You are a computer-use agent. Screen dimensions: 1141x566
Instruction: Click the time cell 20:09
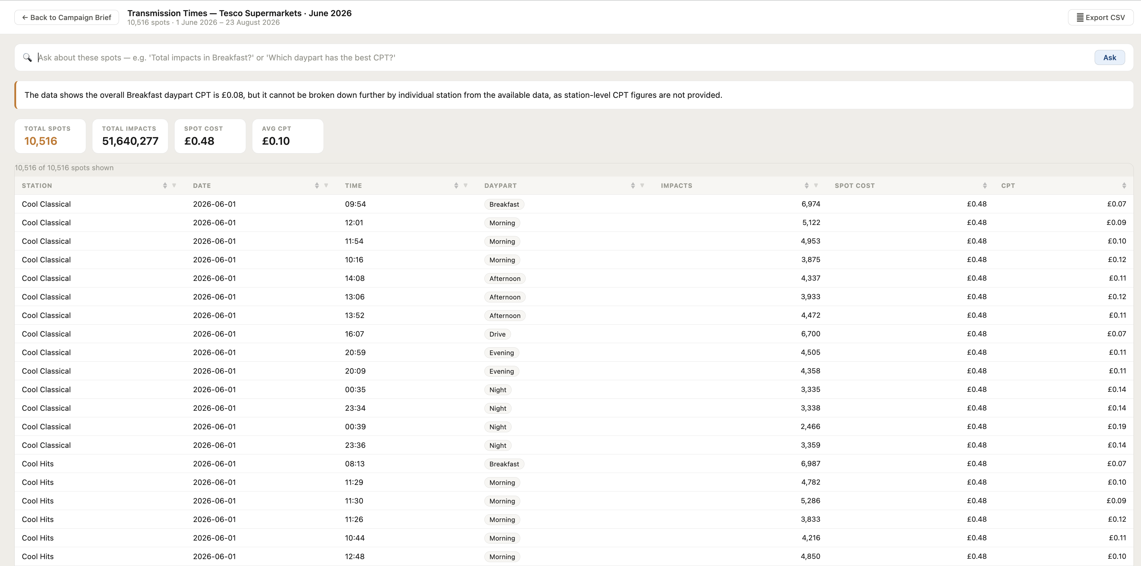point(355,371)
